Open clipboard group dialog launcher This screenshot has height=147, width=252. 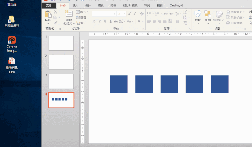(x=60, y=29)
